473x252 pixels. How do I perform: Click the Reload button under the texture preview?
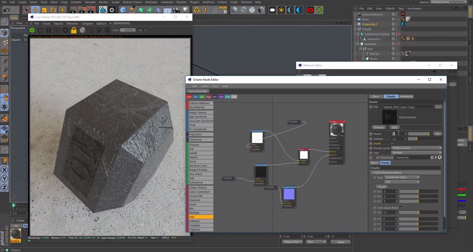click(x=379, y=127)
